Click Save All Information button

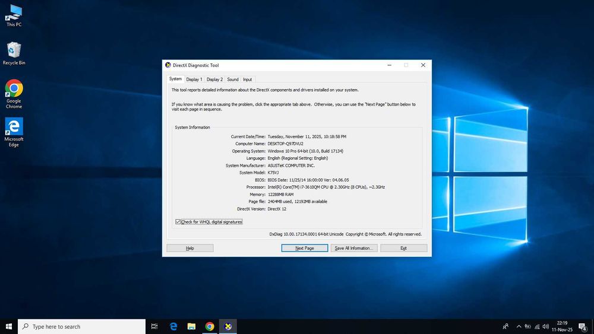pyautogui.click(x=354, y=248)
